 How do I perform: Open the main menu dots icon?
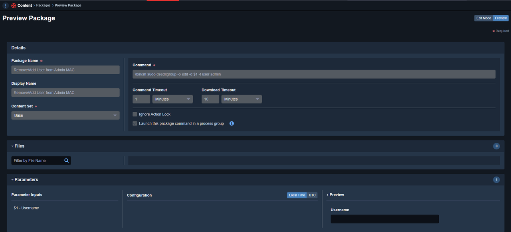pos(6,6)
